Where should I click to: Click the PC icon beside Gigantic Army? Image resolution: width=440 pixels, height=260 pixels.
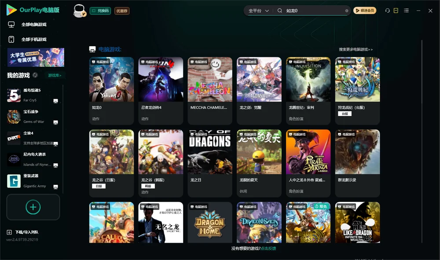pos(55,187)
